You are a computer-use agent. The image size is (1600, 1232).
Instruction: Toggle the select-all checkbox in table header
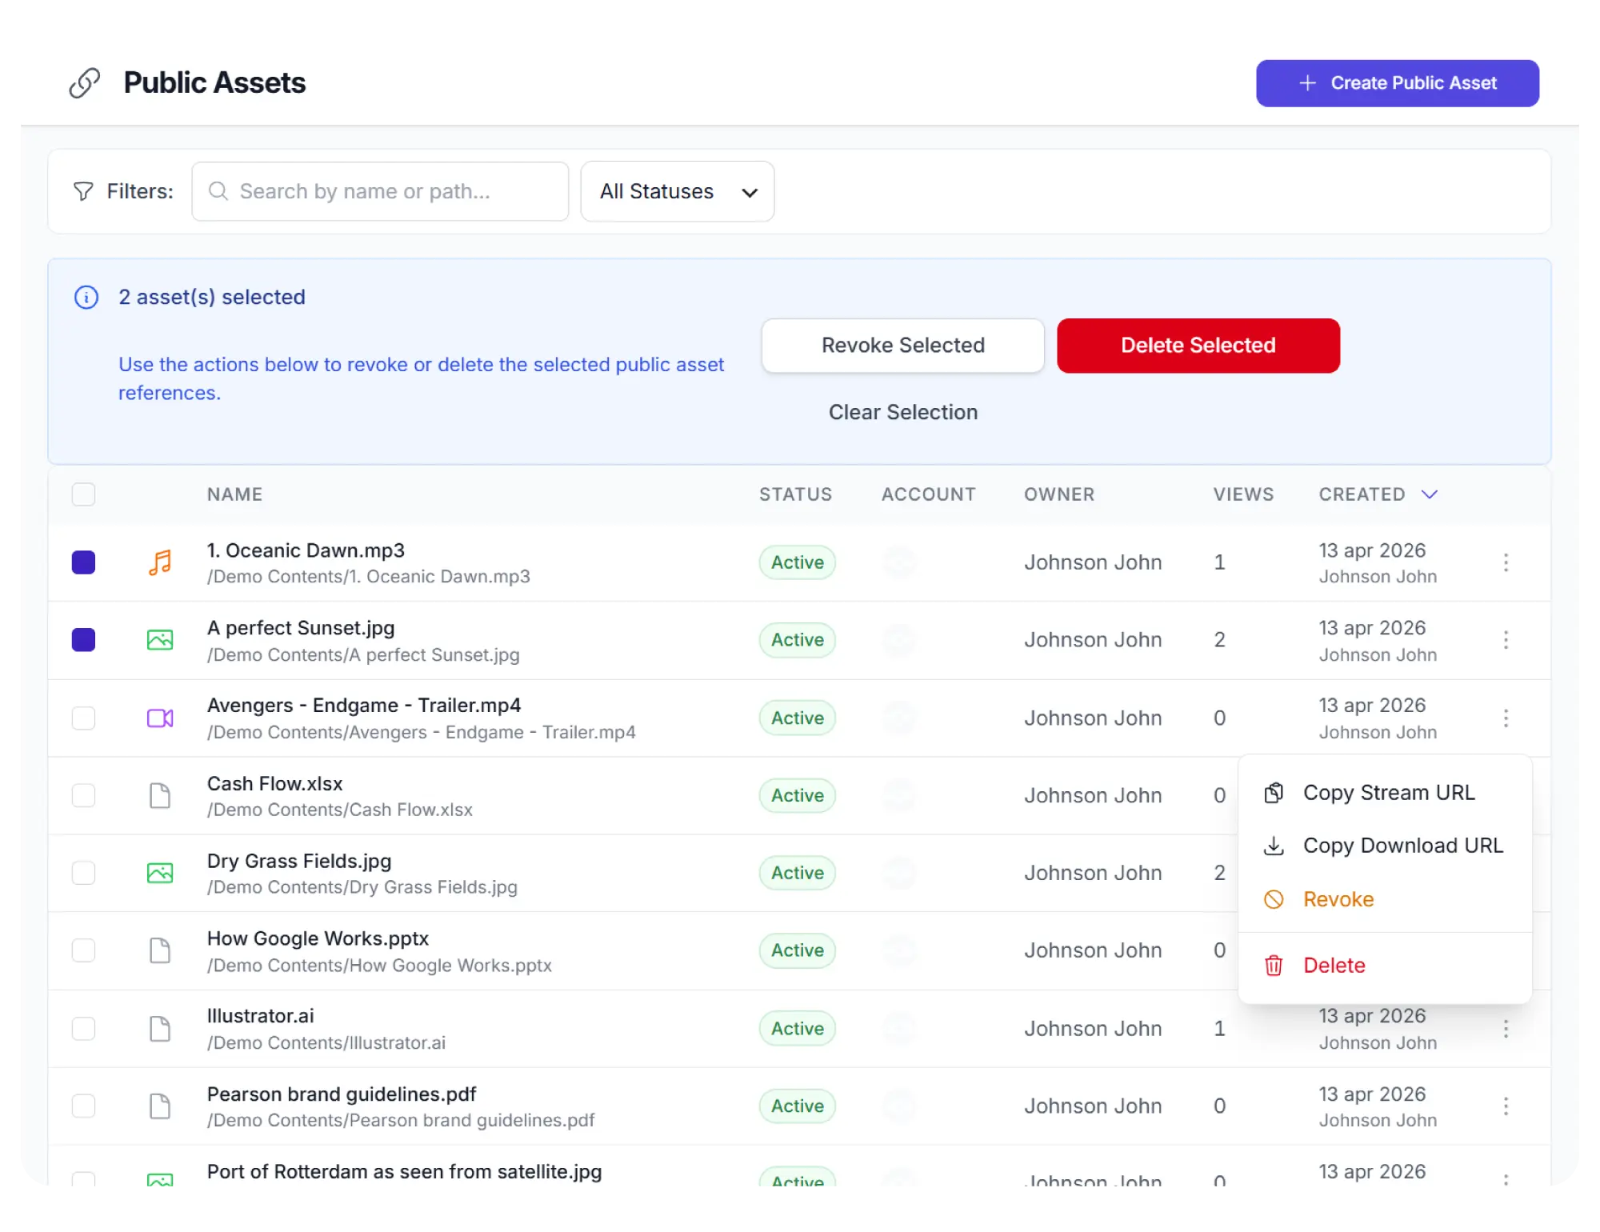pyautogui.click(x=83, y=494)
